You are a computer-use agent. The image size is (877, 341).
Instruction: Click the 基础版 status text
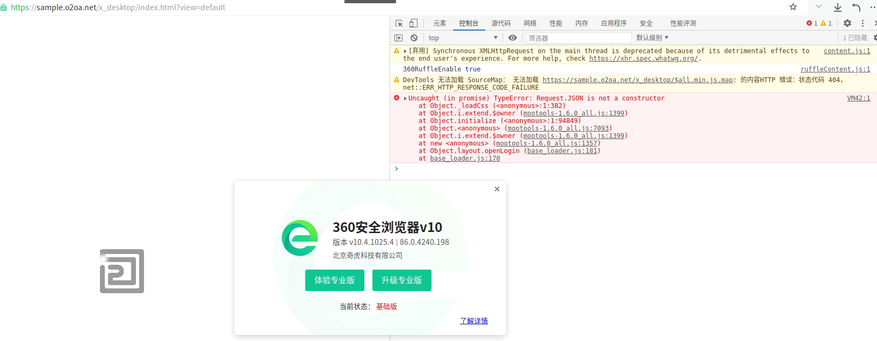click(386, 306)
